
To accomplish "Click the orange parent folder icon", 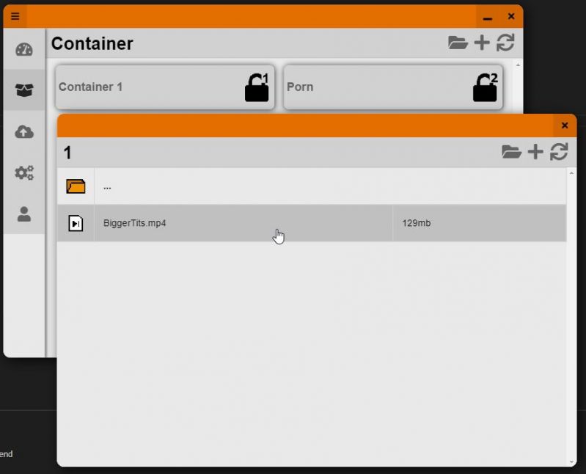I will click(76, 186).
